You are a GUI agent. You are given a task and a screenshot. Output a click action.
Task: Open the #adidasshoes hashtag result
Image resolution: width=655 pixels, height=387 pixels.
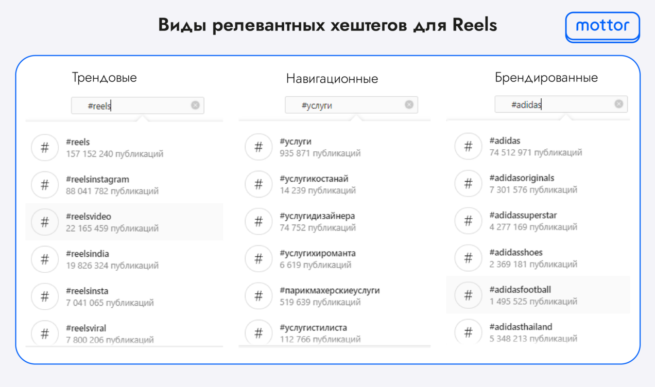click(538, 258)
